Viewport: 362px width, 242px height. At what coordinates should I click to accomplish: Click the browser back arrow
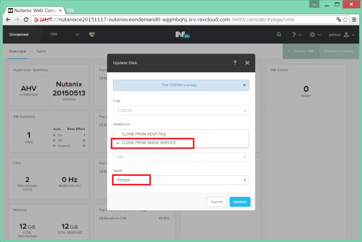point(8,20)
